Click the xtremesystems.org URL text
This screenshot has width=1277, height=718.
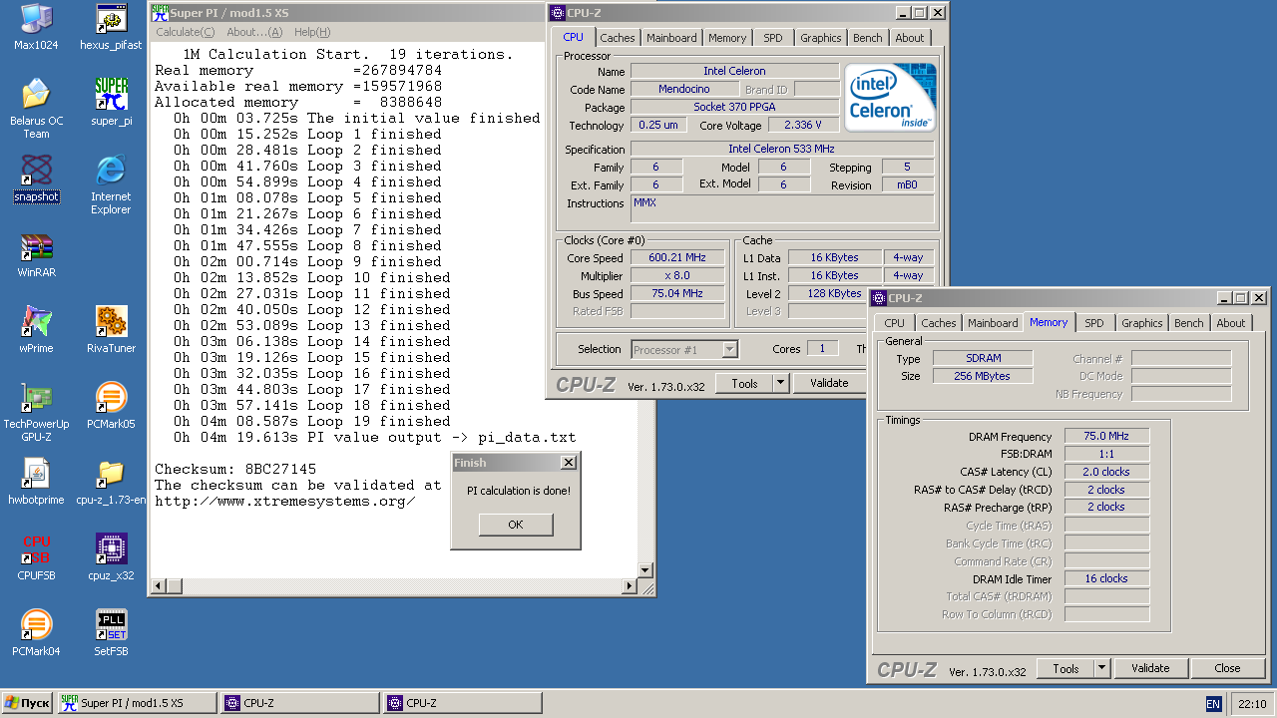pyautogui.click(x=285, y=501)
